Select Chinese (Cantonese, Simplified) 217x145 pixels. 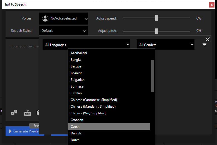[x=109, y=100]
